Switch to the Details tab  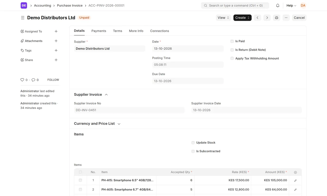pos(79,31)
